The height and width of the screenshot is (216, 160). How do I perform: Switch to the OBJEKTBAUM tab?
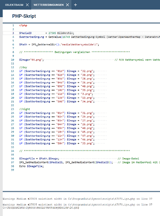pyautogui.click(x=14, y=5)
